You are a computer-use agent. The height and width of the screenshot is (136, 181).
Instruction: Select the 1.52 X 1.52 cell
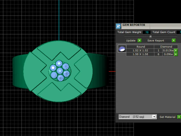point(140,51)
